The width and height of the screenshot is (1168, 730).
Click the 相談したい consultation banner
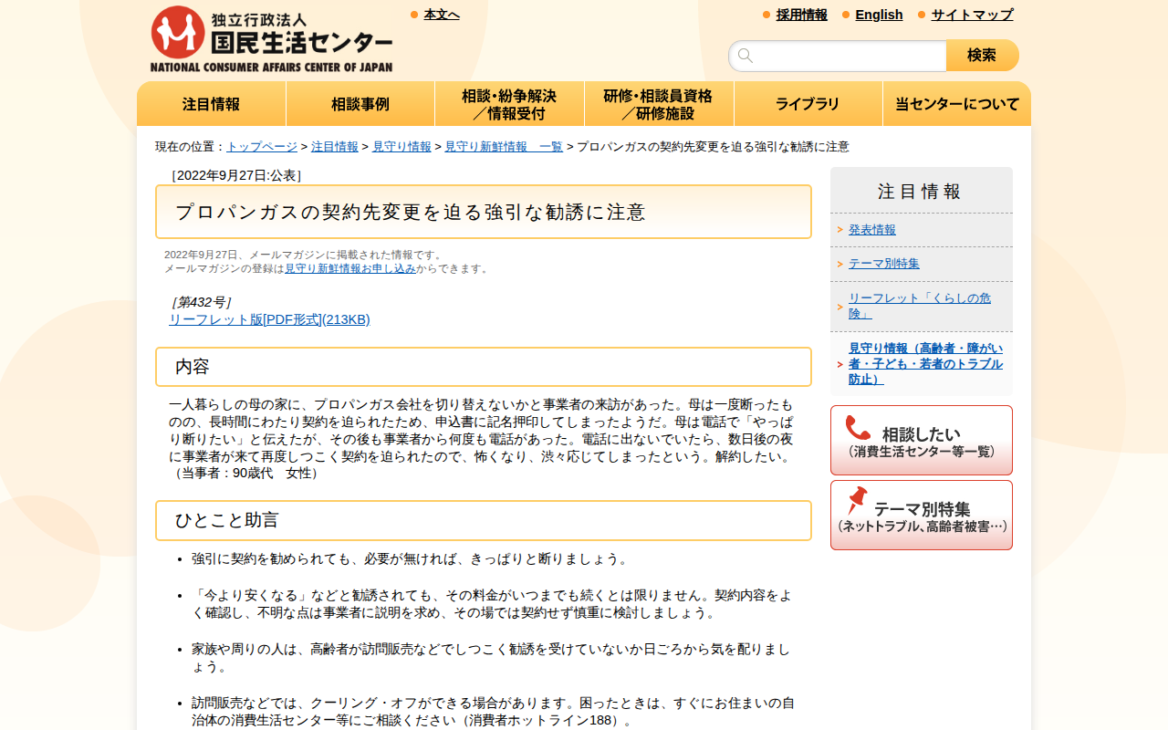(922, 441)
